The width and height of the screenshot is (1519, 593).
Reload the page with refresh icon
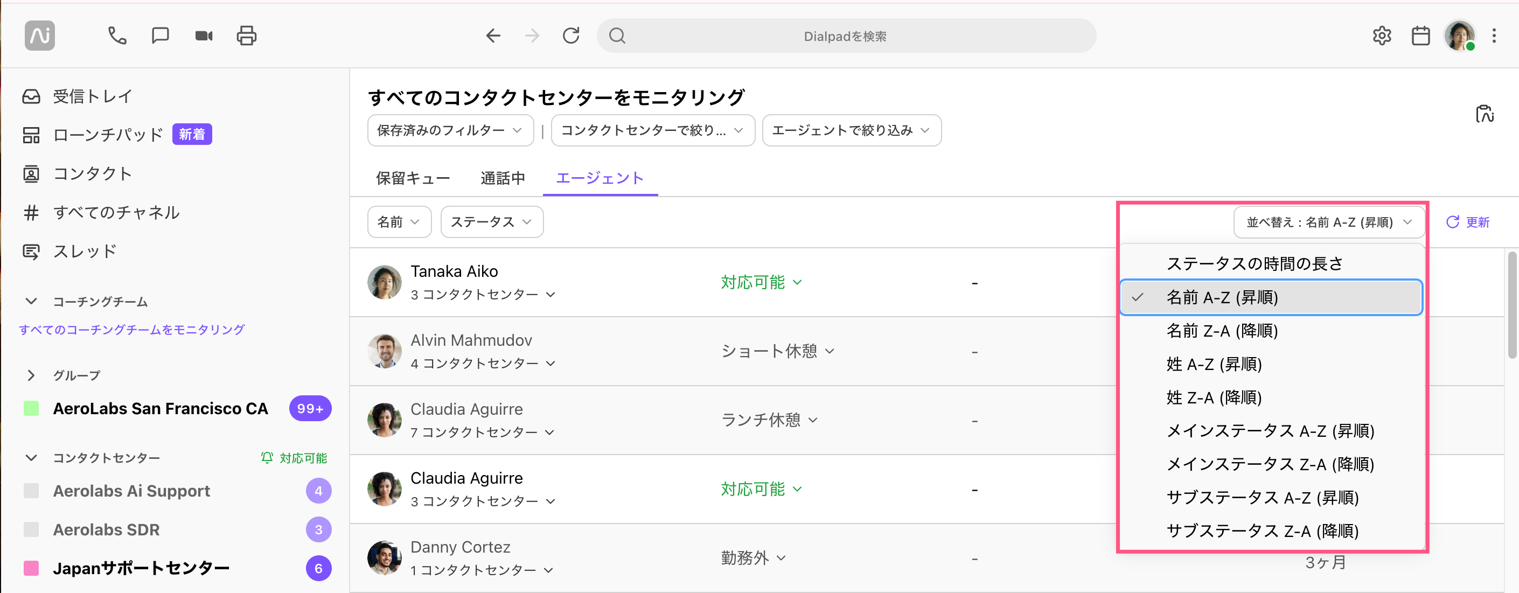(x=571, y=36)
